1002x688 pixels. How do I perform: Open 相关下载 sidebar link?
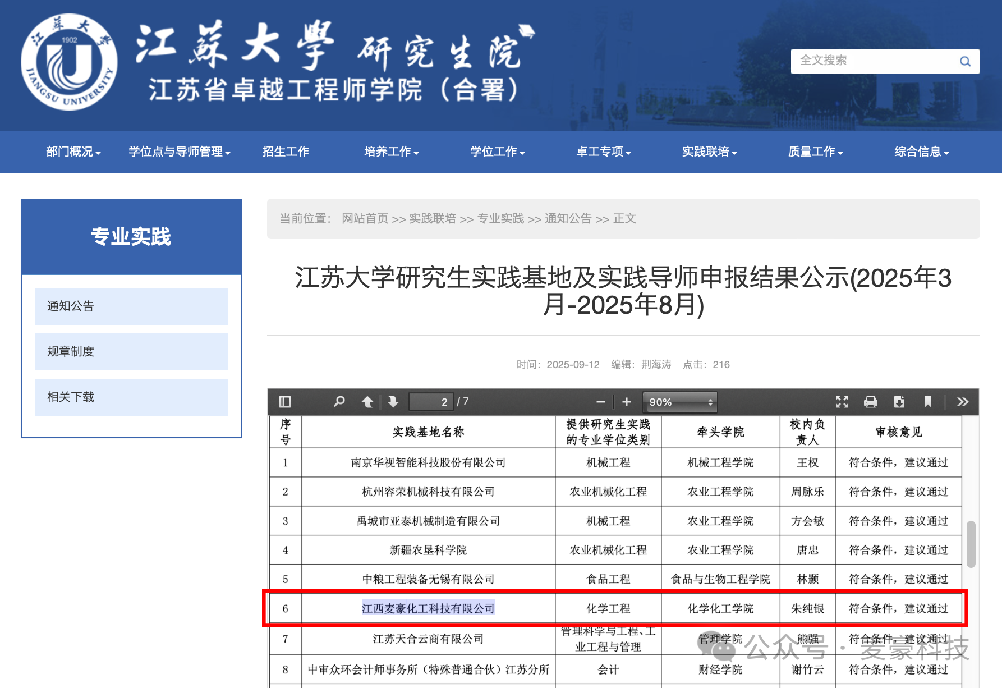coord(131,397)
